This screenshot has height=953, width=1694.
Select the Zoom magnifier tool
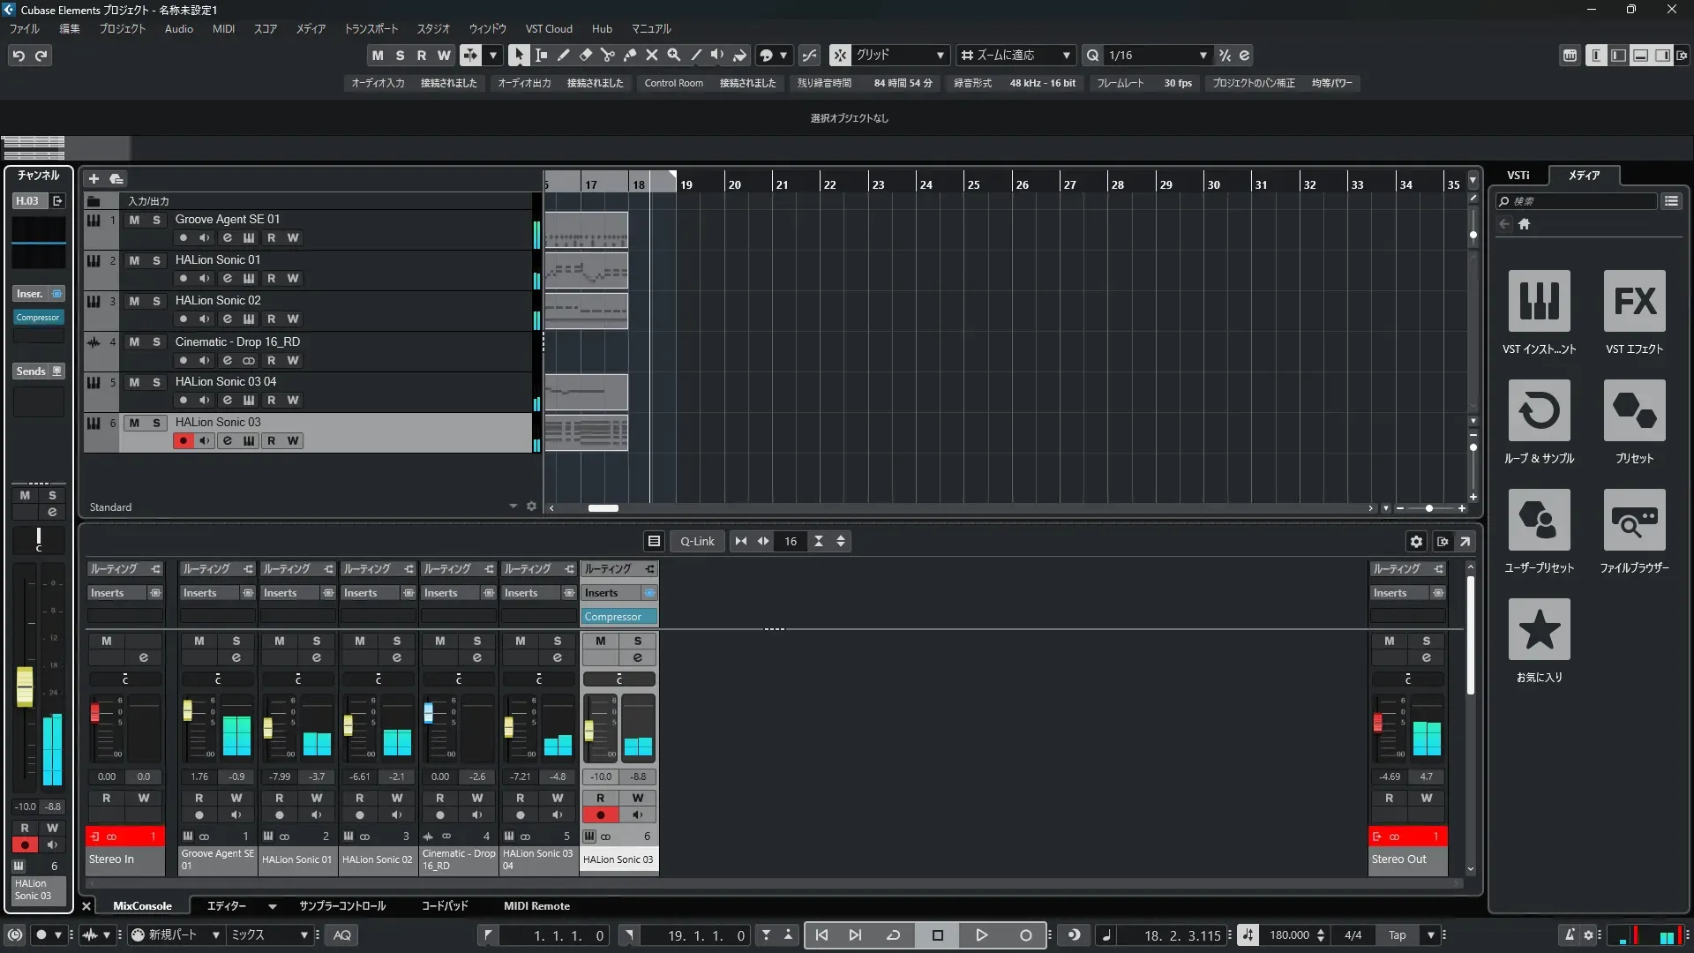click(x=673, y=55)
